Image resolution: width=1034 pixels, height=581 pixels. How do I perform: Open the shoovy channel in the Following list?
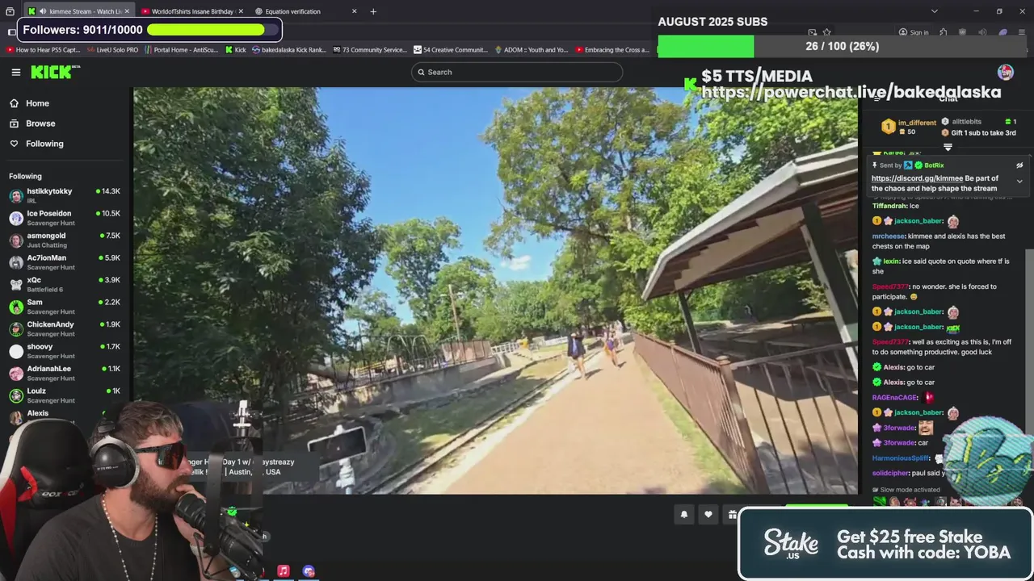coord(65,351)
